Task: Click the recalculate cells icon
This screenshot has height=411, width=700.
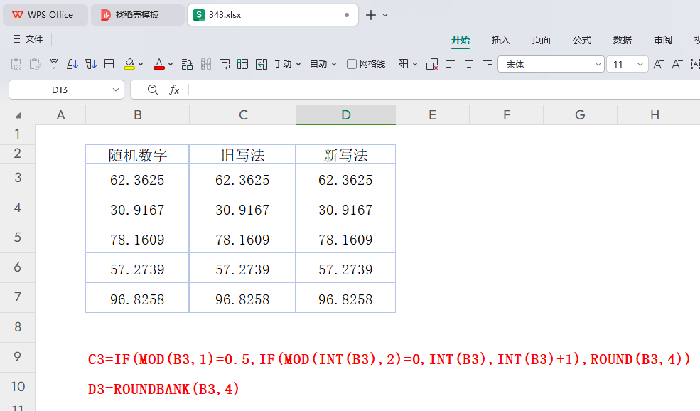Action: coord(243,64)
